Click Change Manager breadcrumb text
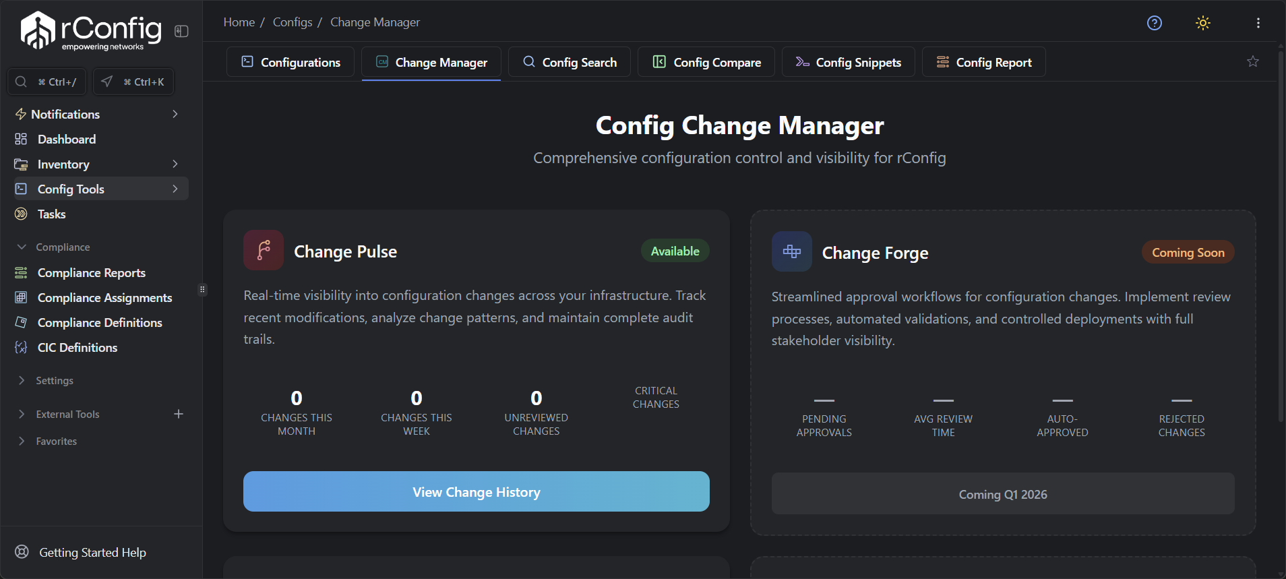Screen dimensions: 1286x579 (x=375, y=22)
